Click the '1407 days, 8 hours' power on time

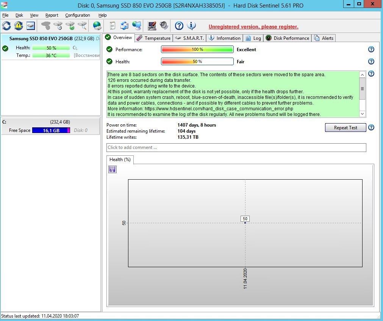[197, 125]
